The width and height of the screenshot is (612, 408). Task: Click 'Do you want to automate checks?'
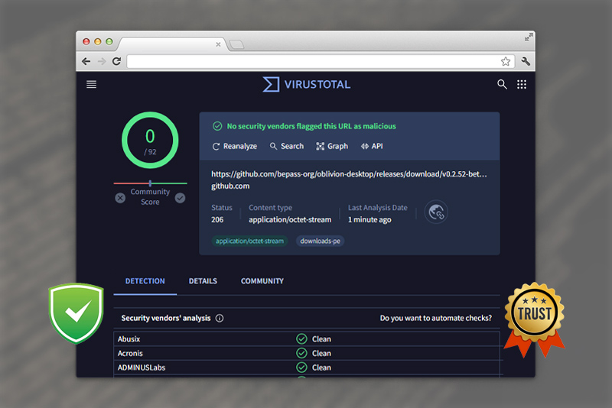[x=435, y=318]
